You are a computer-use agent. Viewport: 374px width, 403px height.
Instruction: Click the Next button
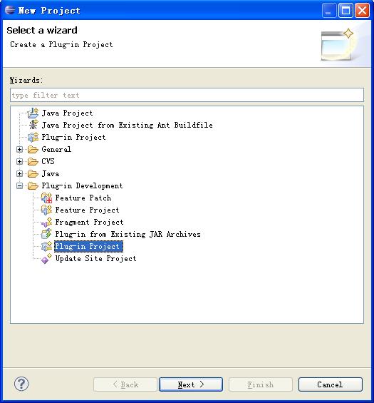click(191, 384)
